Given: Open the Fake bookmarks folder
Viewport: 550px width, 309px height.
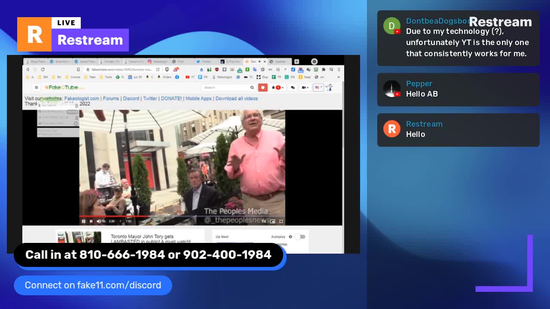Looking at the screenshot, I should tap(89, 77).
